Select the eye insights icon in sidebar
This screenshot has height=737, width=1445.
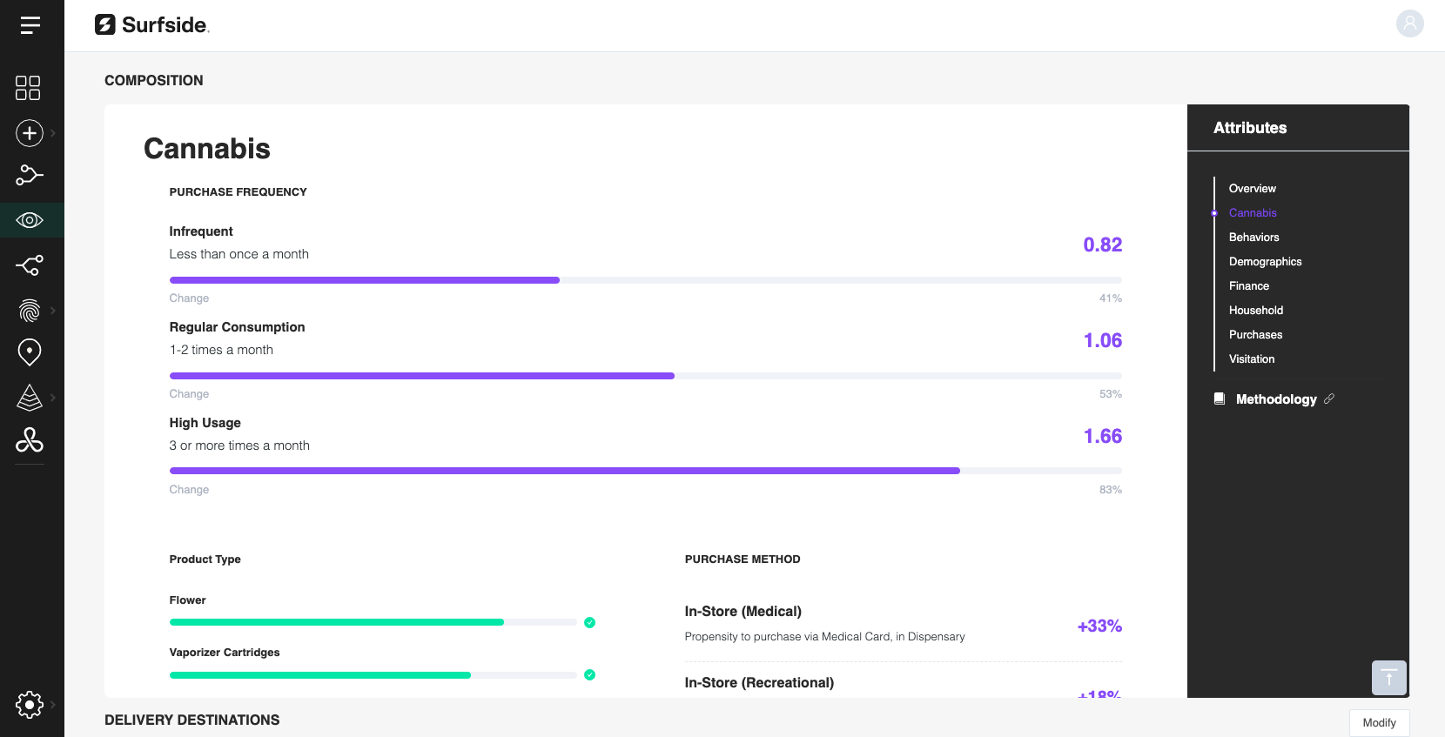(x=30, y=220)
